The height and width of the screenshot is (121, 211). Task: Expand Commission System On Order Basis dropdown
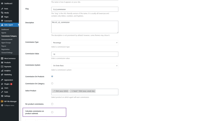85,66
